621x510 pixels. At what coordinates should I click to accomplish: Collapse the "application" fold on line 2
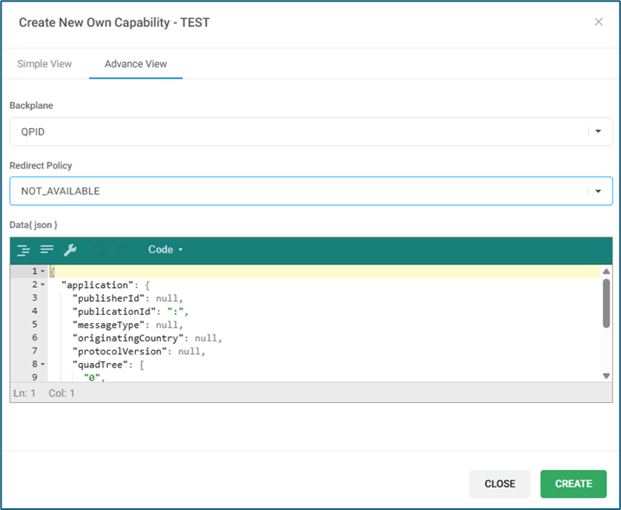coord(42,284)
